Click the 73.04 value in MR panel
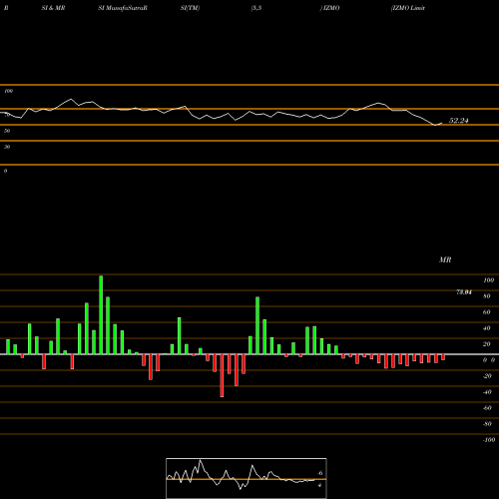 (464, 292)
